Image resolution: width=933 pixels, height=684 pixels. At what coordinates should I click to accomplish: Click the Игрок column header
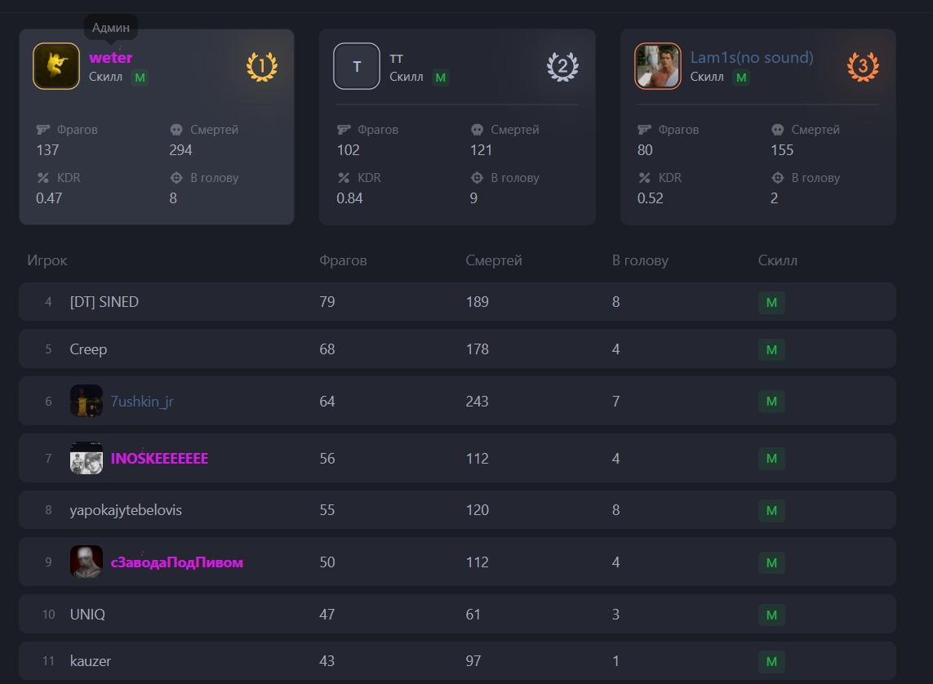click(47, 260)
